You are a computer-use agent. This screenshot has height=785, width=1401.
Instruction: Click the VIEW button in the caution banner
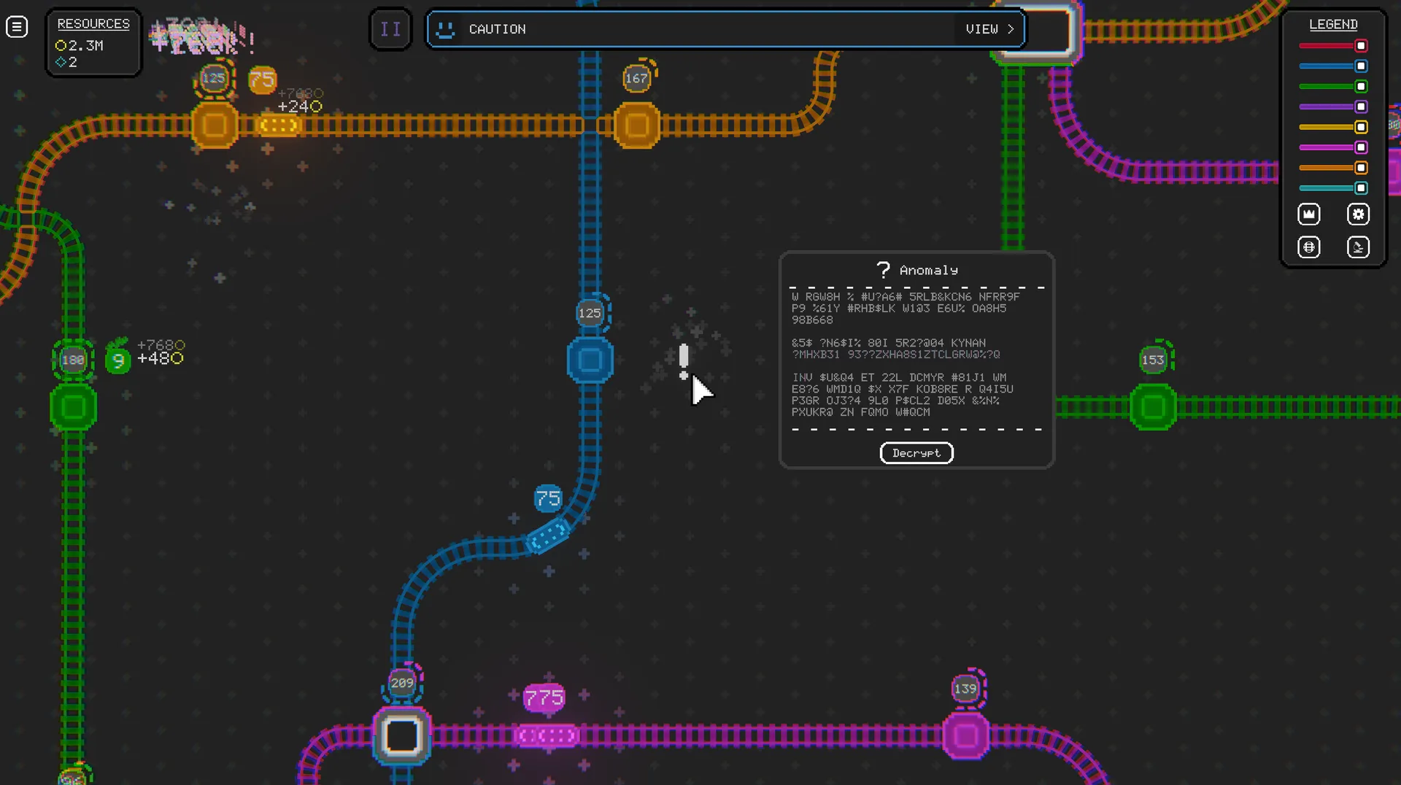989,29
